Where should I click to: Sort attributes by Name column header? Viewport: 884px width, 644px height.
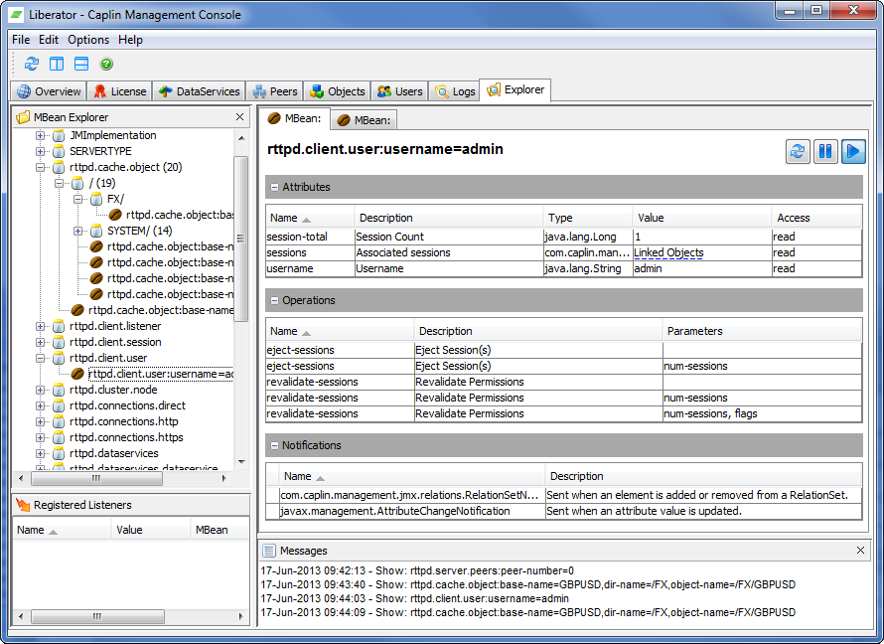[x=310, y=218]
